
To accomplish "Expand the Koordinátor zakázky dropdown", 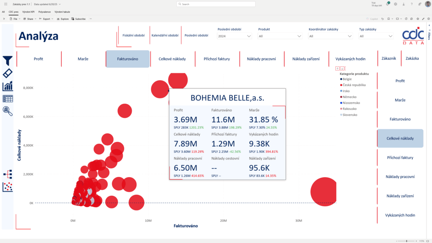I will (330, 36).
